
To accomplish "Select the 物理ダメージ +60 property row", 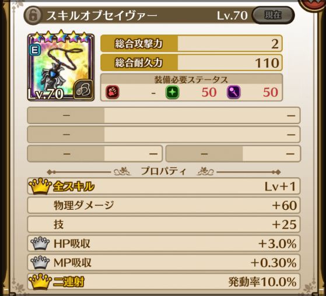I will (164, 205).
